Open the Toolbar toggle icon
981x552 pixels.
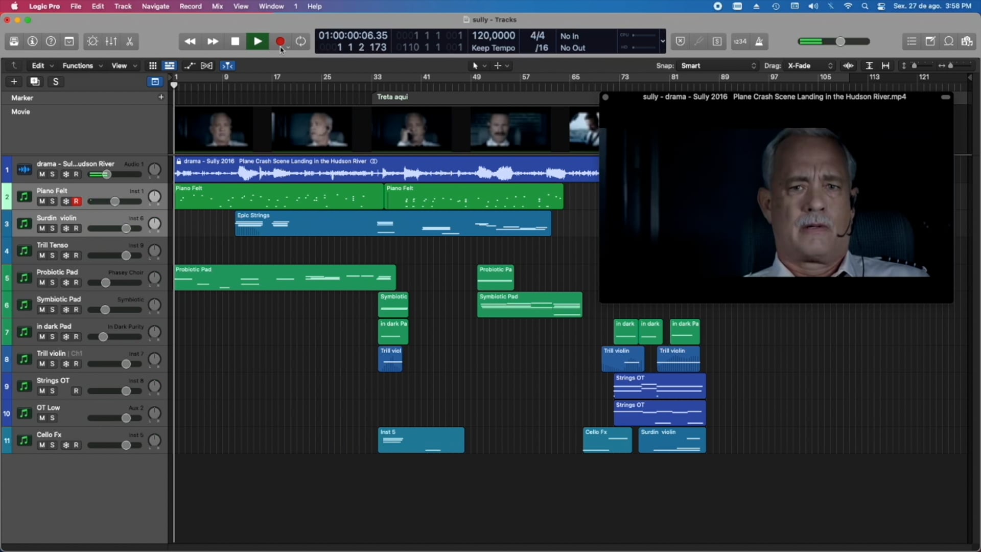coord(69,41)
